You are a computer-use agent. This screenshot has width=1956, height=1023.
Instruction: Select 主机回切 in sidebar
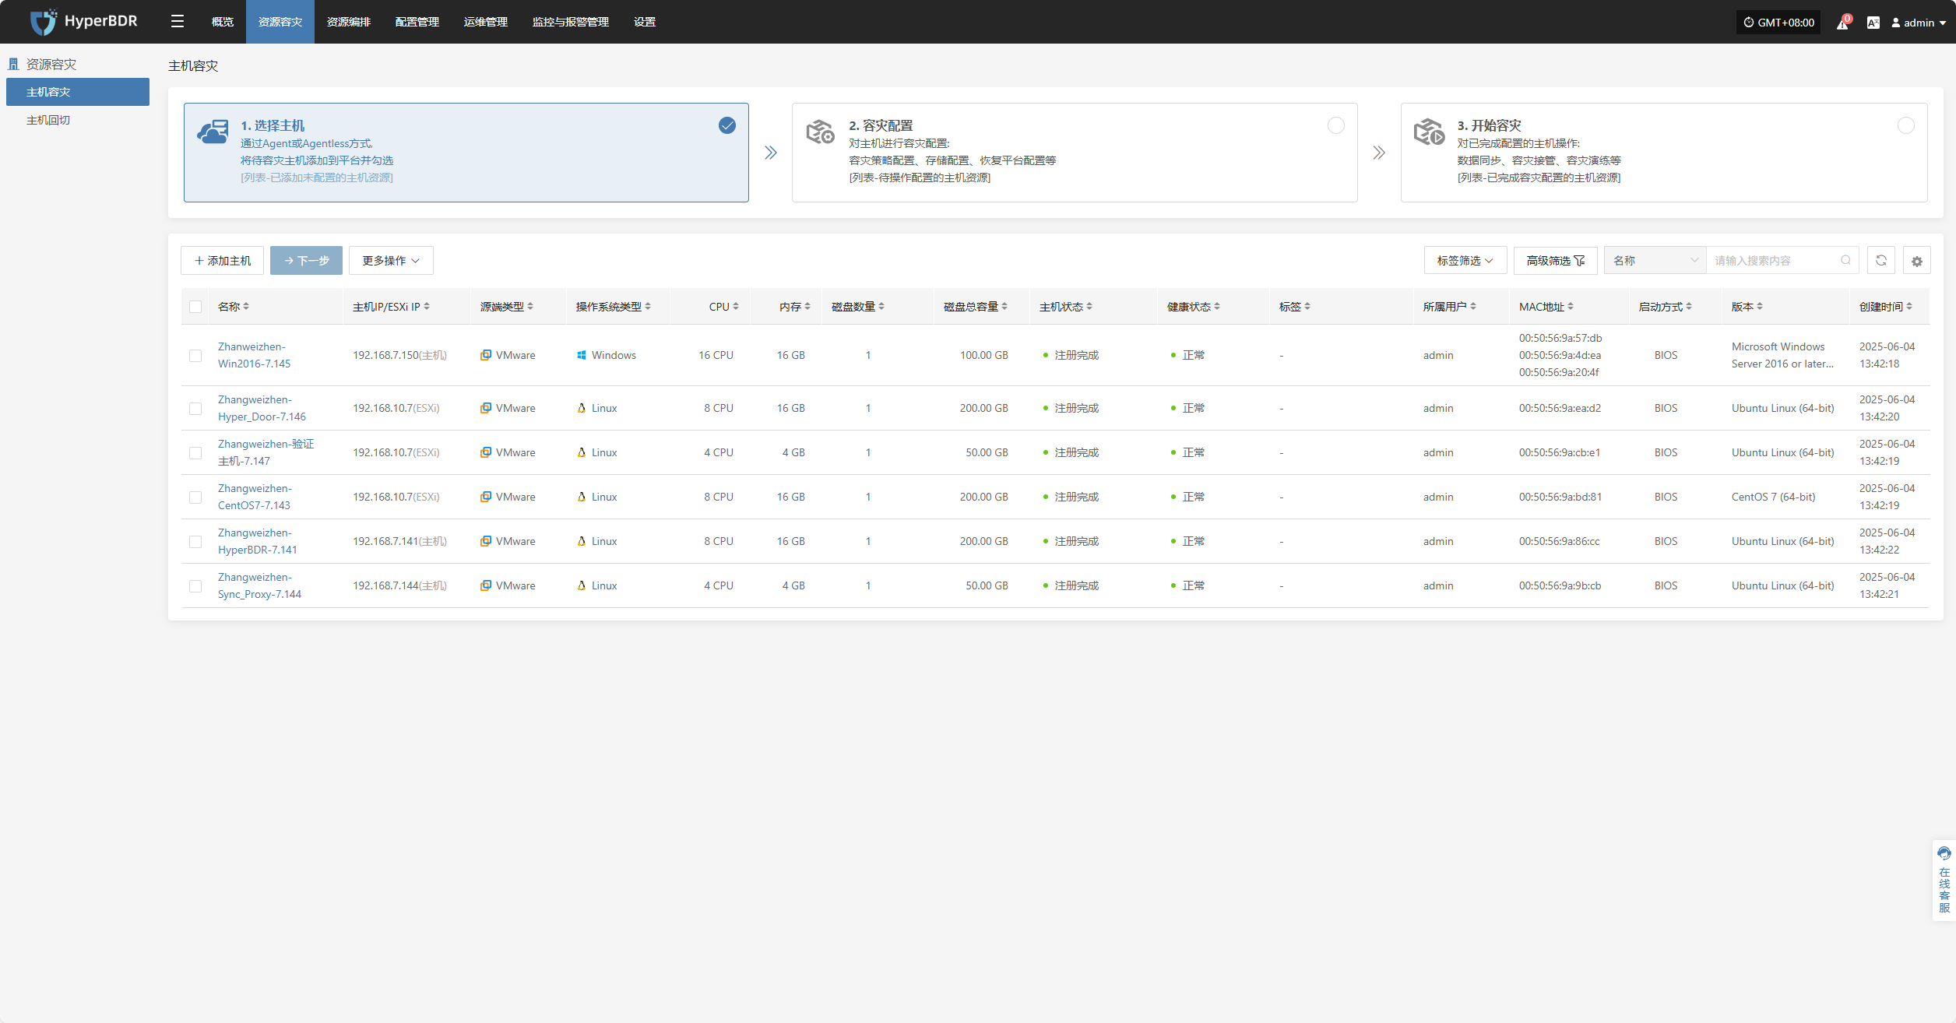tap(48, 120)
